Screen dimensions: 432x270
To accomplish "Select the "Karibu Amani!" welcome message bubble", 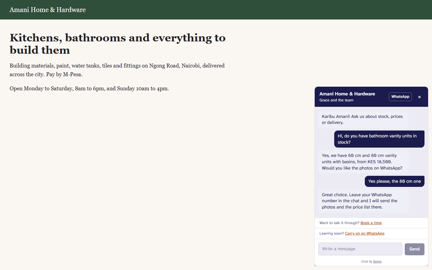I will 363,119.
